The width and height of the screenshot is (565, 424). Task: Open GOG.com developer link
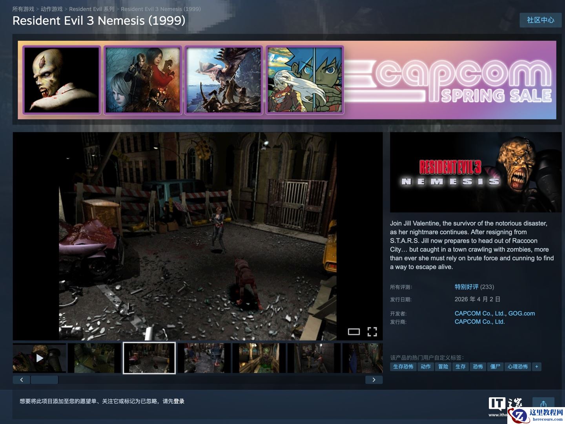point(521,313)
